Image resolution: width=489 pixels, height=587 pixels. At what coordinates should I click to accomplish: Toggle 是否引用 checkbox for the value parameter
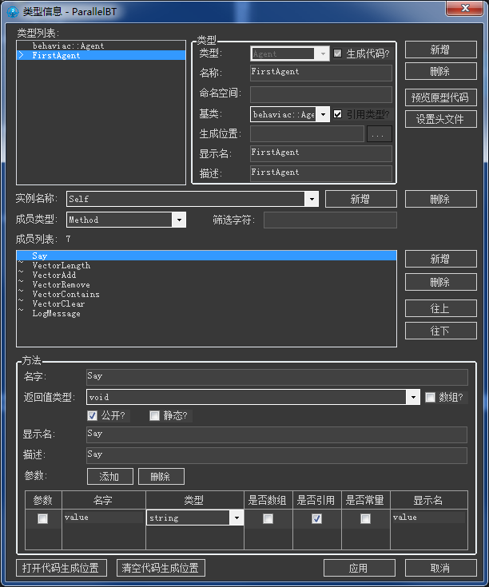tap(317, 518)
